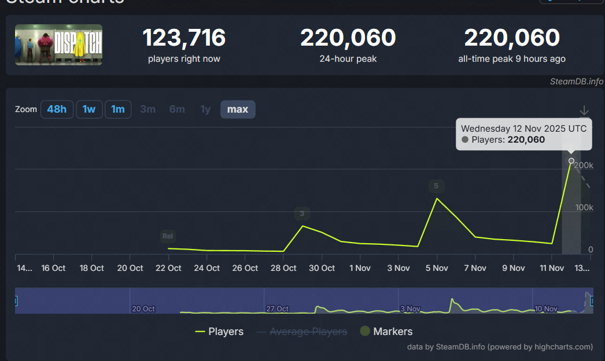Set zoom range to 1w

click(89, 109)
